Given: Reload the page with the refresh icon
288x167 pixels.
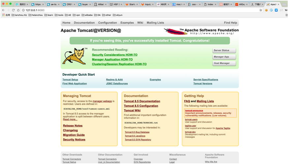Looking at the screenshot, I should click(13, 10).
